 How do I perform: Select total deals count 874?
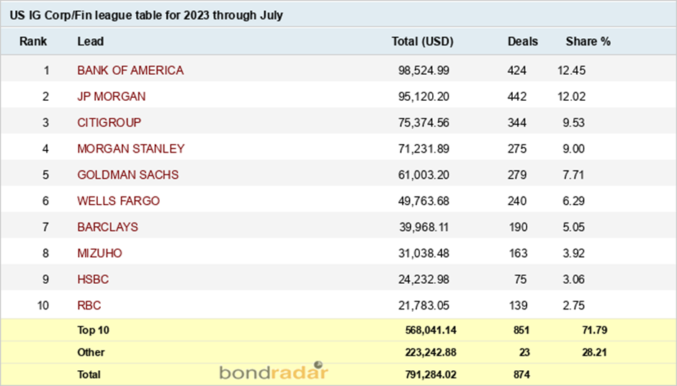pyautogui.click(x=521, y=374)
